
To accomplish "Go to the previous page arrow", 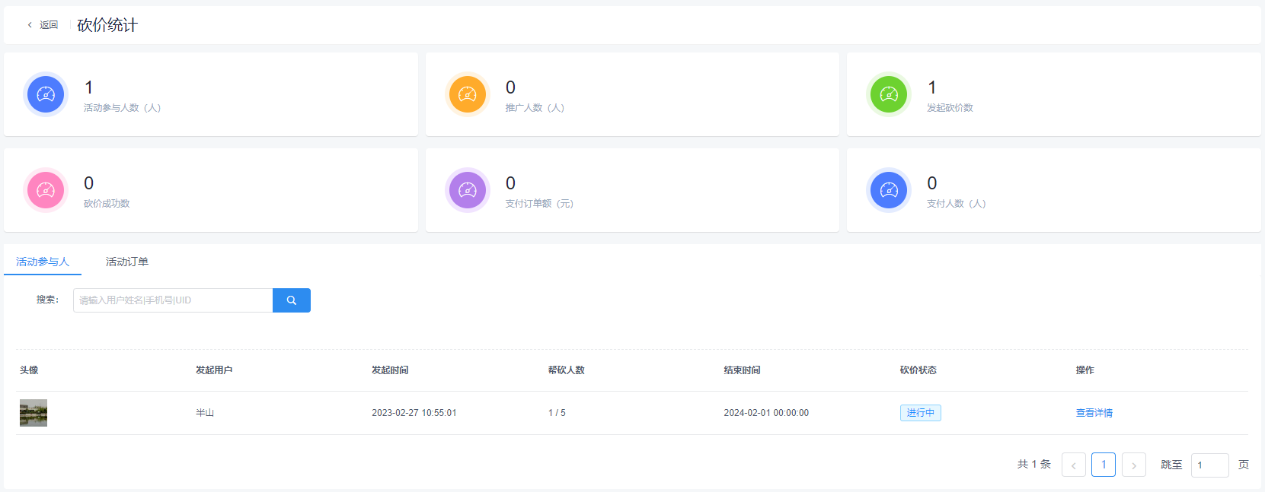I will tap(1073, 465).
